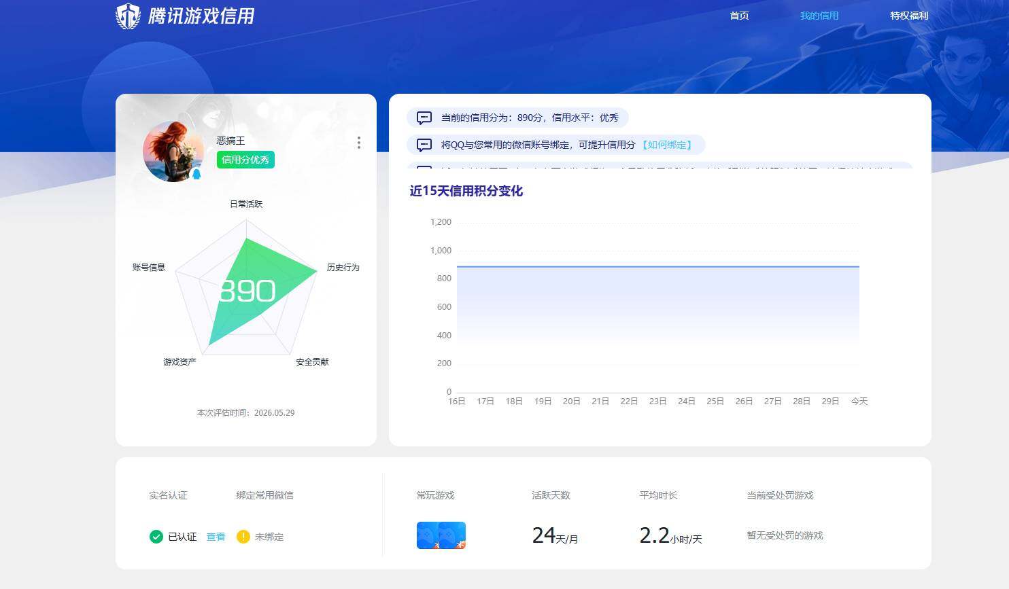
Task: Click the 绑定常用微信 heading
Action: tap(264, 495)
